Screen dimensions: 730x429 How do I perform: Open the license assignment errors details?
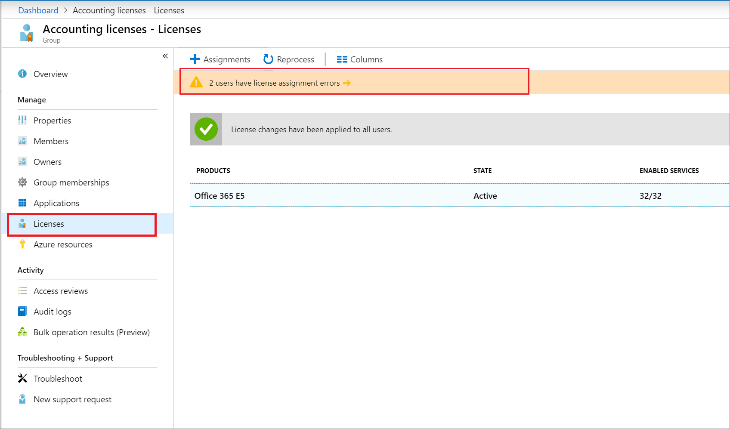click(x=347, y=83)
